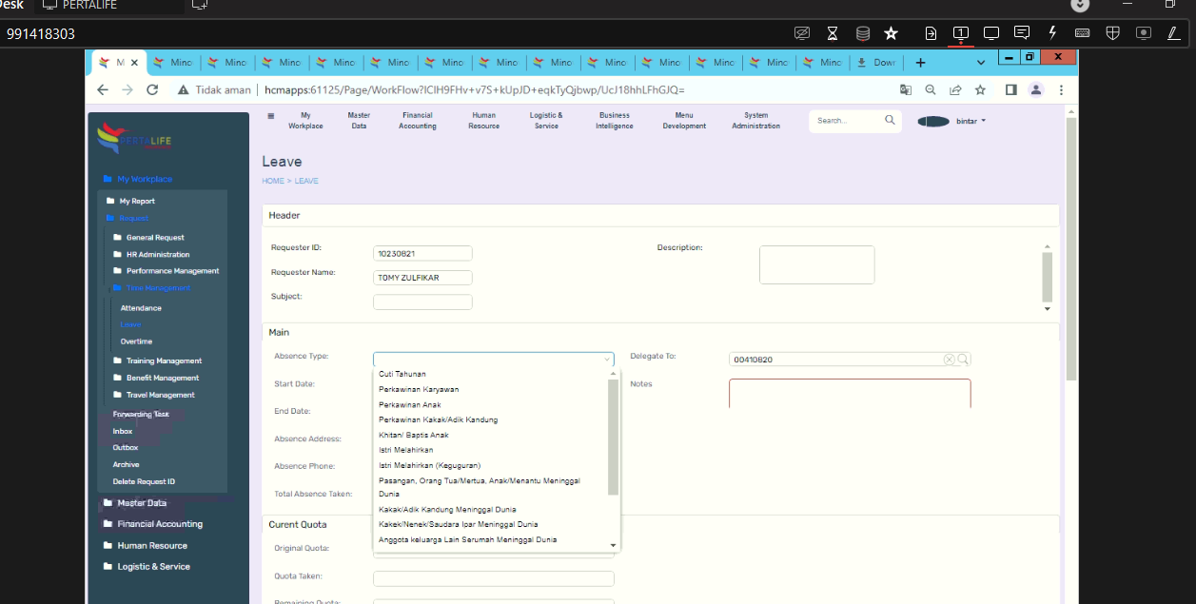Viewport: 1196px width, 604px height.
Task: Open Overtime in the sidebar
Action: 136,341
